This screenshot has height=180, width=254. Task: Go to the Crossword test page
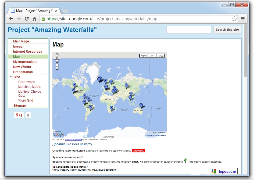click(x=26, y=82)
